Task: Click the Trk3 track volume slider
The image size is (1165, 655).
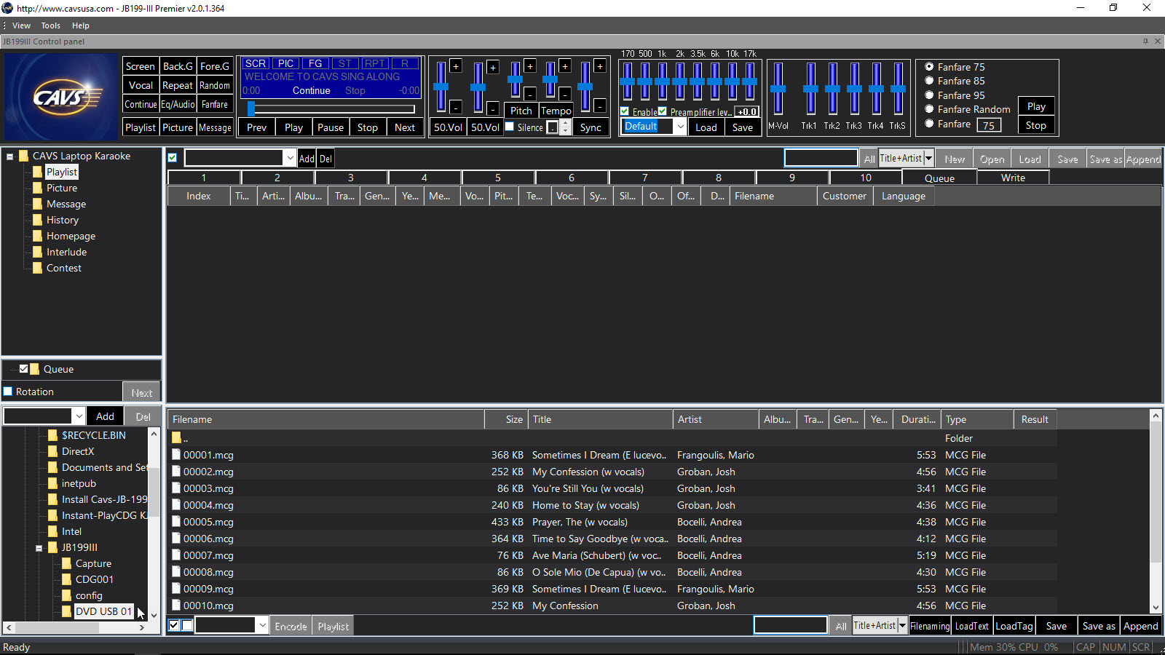Action: [854, 89]
